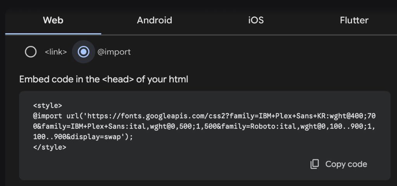
Task: Click the opening <style> tag line
Action: click(48, 105)
